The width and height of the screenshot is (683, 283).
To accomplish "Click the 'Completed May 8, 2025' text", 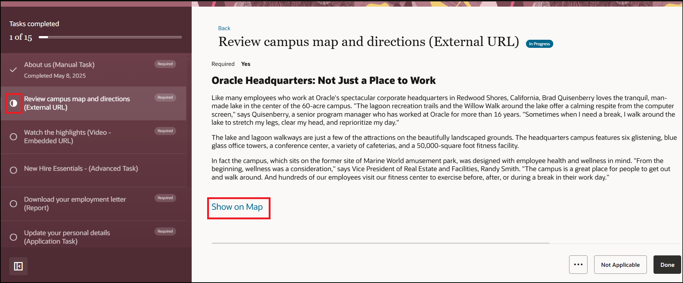I will (55, 76).
